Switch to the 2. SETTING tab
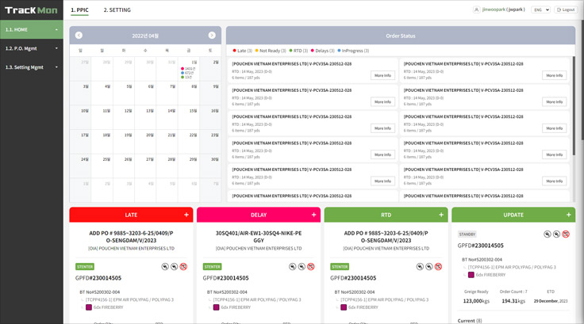Viewport: 584px width, 324px height. [x=117, y=10]
